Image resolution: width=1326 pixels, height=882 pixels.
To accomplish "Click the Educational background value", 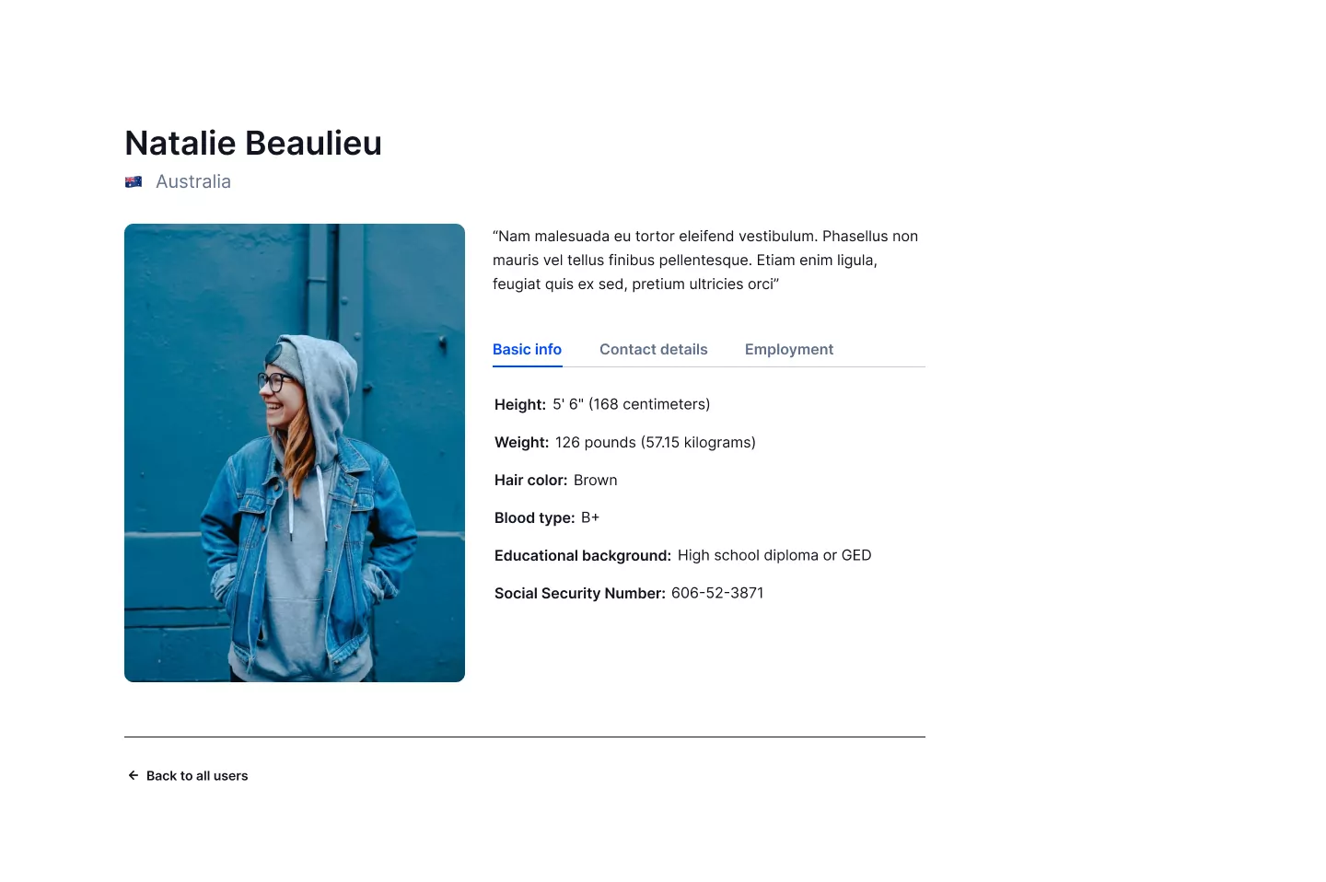I will [774, 555].
